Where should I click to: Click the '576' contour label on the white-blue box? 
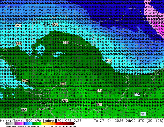(x=137, y=94)
